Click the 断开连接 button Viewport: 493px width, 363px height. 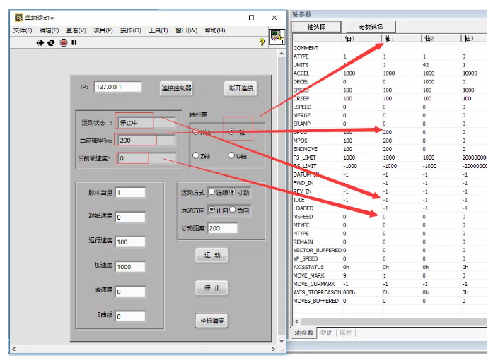pyautogui.click(x=240, y=88)
